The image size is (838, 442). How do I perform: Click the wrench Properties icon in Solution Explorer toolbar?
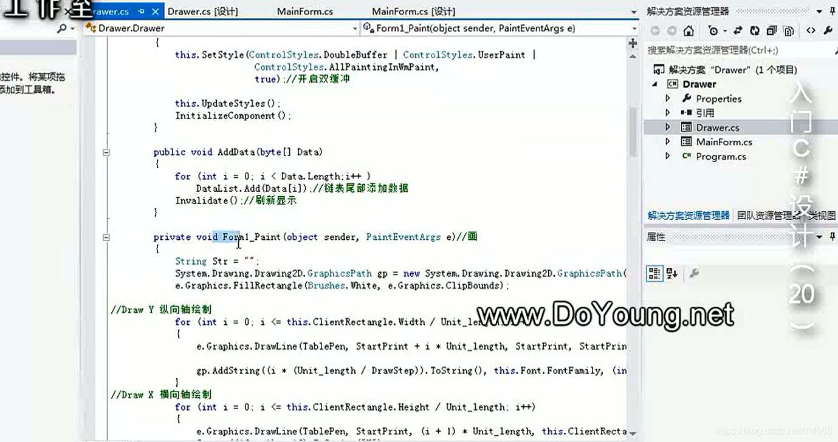point(828,31)
